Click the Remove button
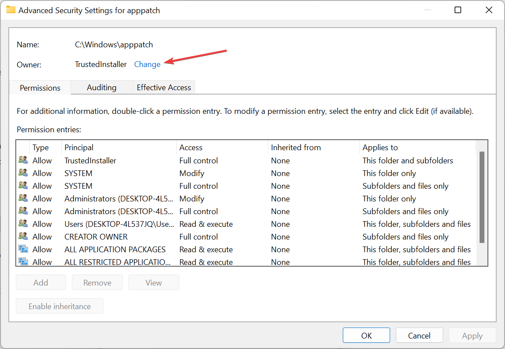505x349 pixels. coord(97,282)
